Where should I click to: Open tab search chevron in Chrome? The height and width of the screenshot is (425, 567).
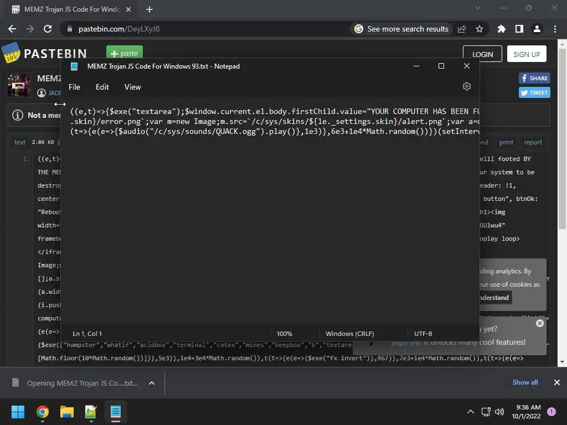click(478, 8)
